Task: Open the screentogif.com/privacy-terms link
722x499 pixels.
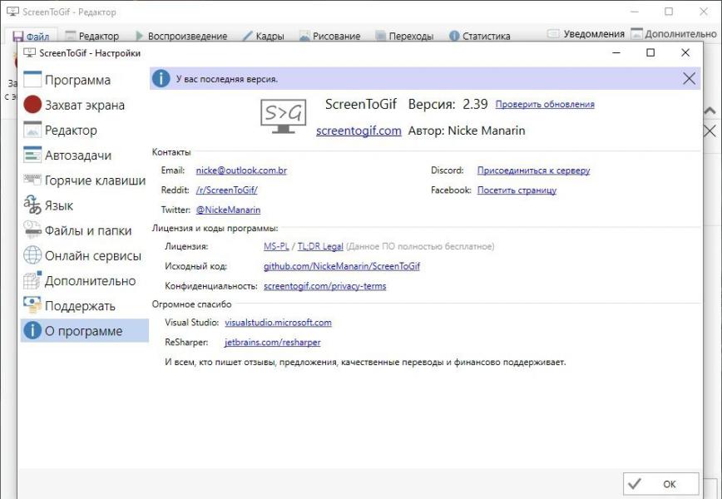Action: coord(324,286)
